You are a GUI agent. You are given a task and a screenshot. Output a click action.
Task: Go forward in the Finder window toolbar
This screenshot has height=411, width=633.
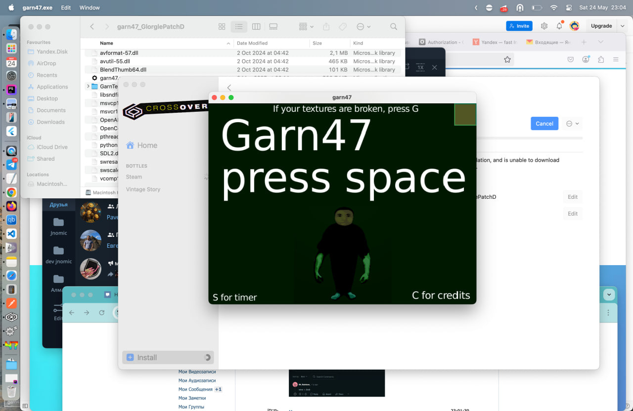coord(107,27)
